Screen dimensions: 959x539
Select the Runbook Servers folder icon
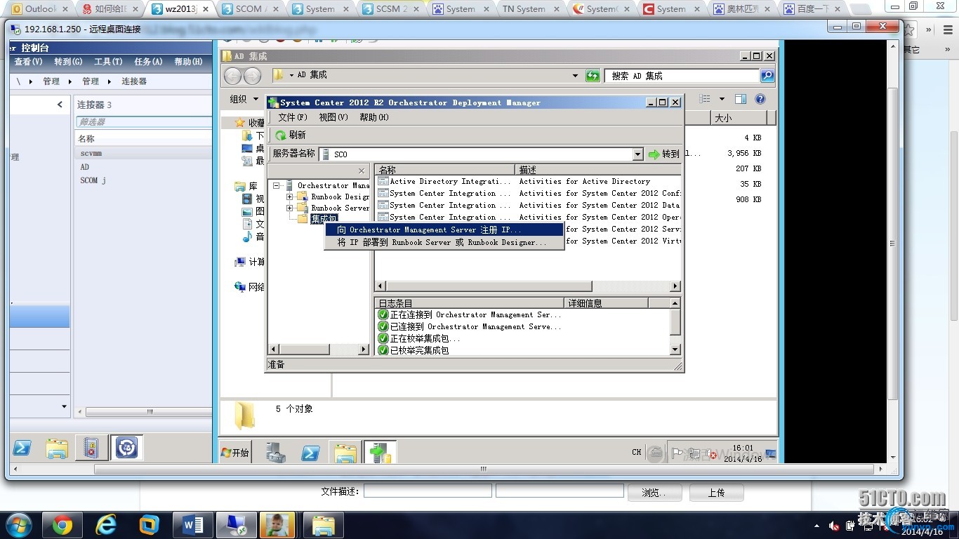[x=303, y=208]
